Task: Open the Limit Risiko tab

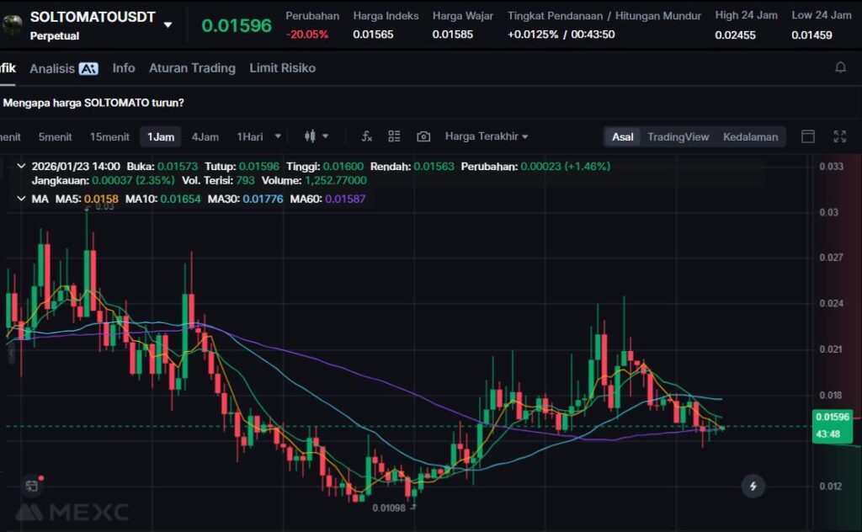Action: [282, 68]
